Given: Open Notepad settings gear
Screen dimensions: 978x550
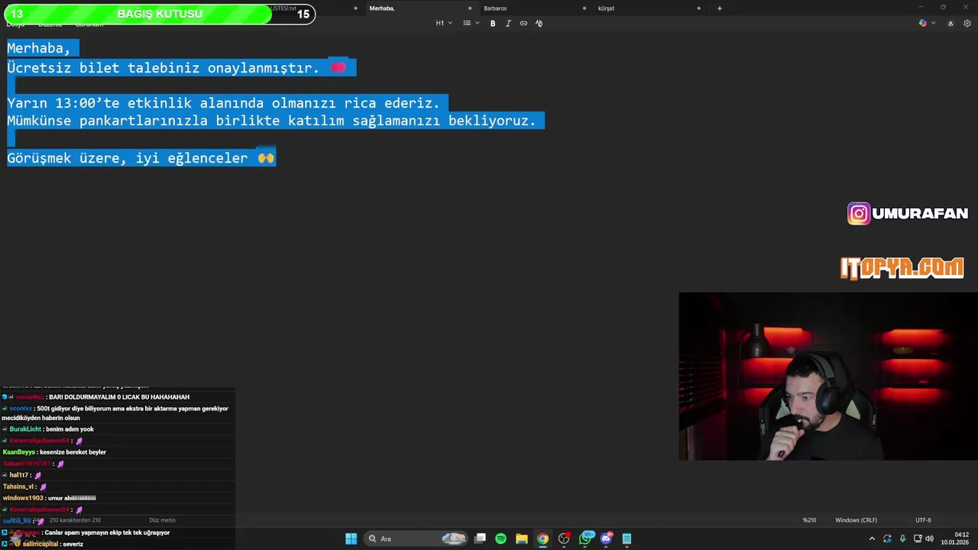Looking at the screenshot, I should 967,23.
